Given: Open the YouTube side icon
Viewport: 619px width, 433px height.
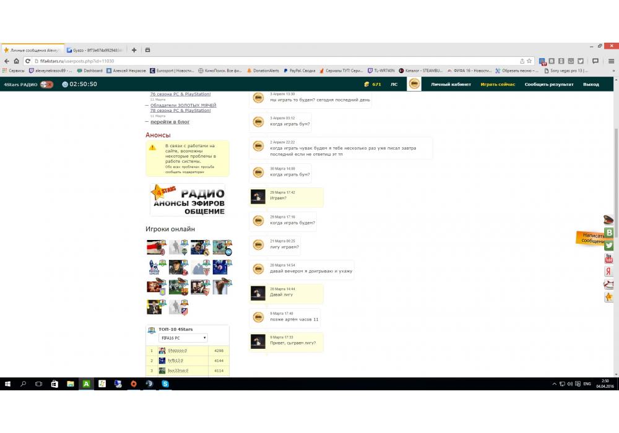Looking at the screenshot, I should tap(609, 258).
